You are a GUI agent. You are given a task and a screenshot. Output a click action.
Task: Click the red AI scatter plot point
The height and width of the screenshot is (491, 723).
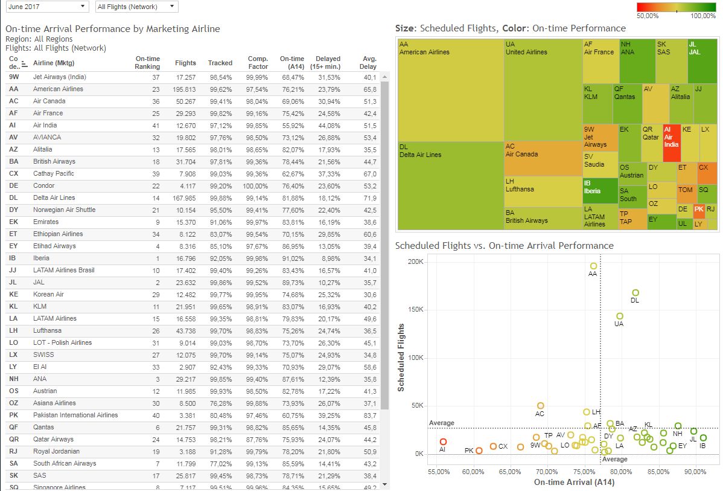[x=443, y=441]
